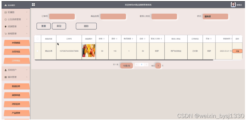Select 订单列表 submenu item
Viewport: 249px width, 122px height.
(16, 61)
